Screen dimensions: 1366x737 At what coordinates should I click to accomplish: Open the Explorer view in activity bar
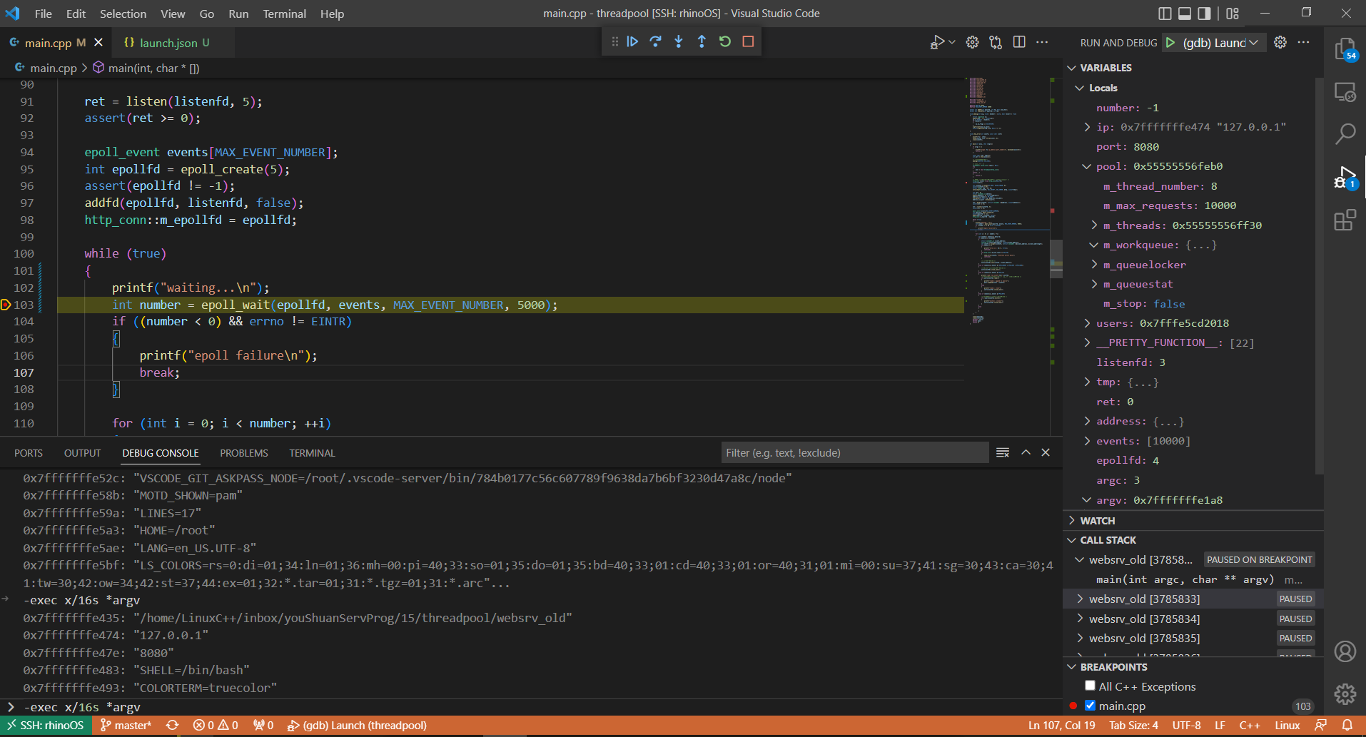(x=1345, y=50)
